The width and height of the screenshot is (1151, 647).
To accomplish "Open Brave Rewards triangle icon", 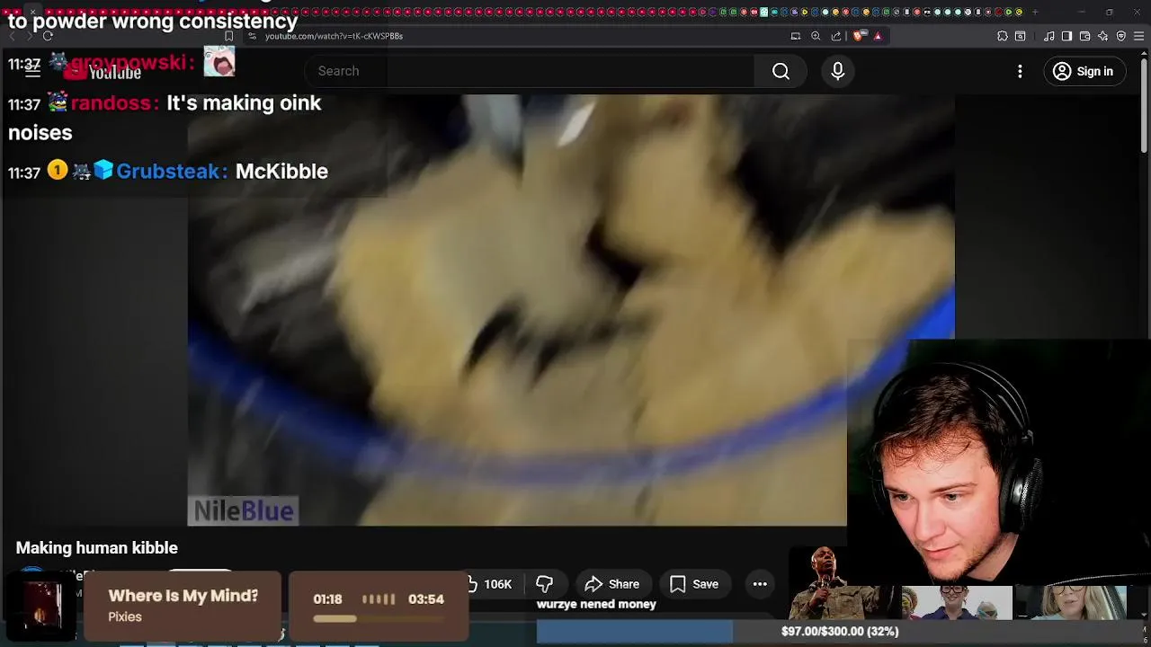I will 878,36.
